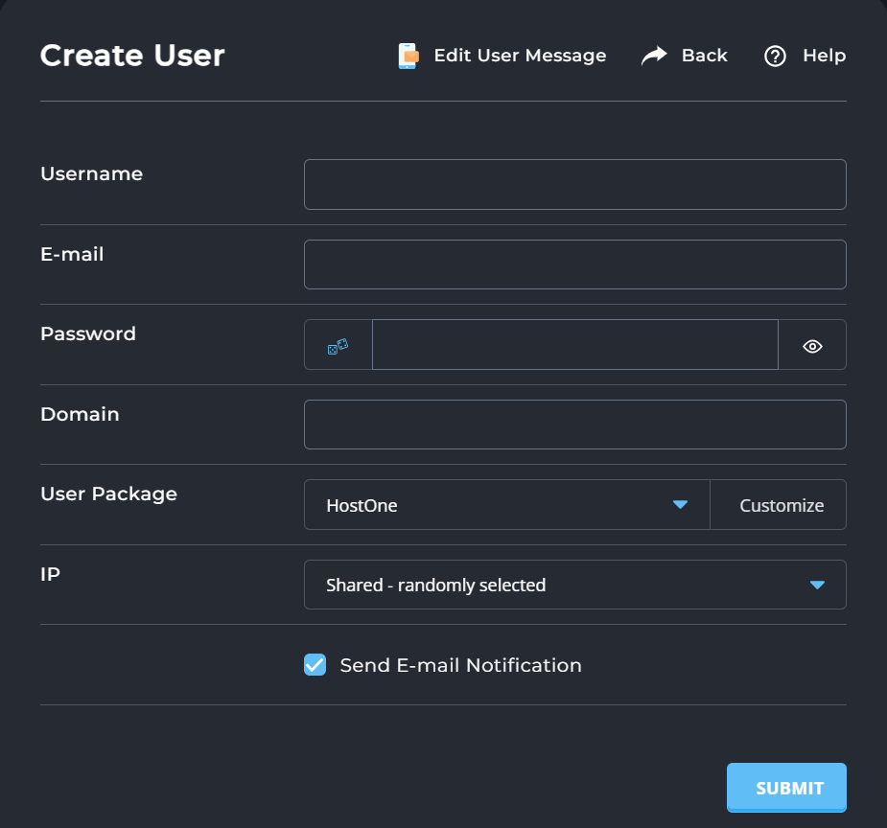887x828 pixels.
Task: Click the Send E-mail Notification label text
Action: coord(460,665)
